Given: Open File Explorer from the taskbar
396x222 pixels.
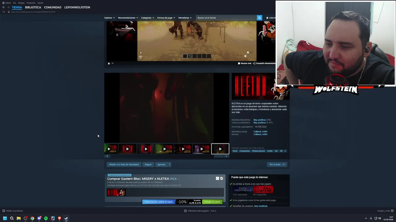Looking at the screenshot, I should tap(19, 218).
